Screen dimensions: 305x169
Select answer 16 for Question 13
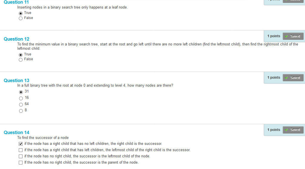click(x=21, y=98)
